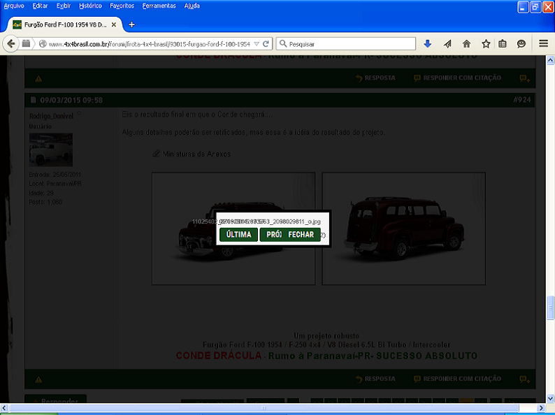Click the paperclip icon by Miniaturas de Anexos
Screen dimensions: 555x415
click(156, 154)
